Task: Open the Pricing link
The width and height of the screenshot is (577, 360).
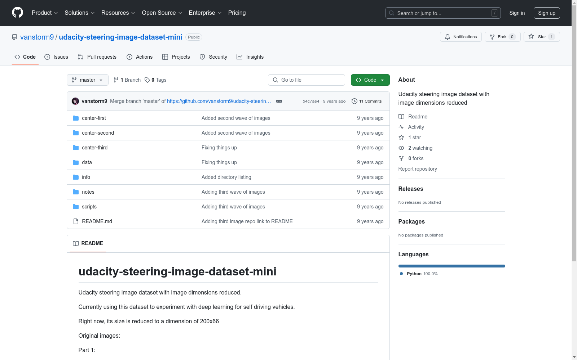Action: pyautogui.click(x=237, y=13)
